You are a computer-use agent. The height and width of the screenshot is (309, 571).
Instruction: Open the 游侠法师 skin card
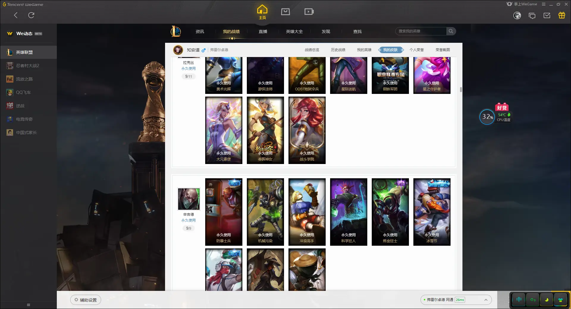[x=265, y=75]
